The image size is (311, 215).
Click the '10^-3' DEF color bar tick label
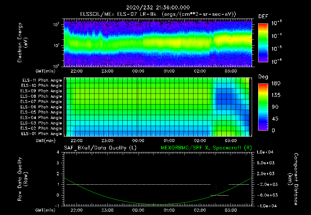pyautogui.click(x=276, y=23)
